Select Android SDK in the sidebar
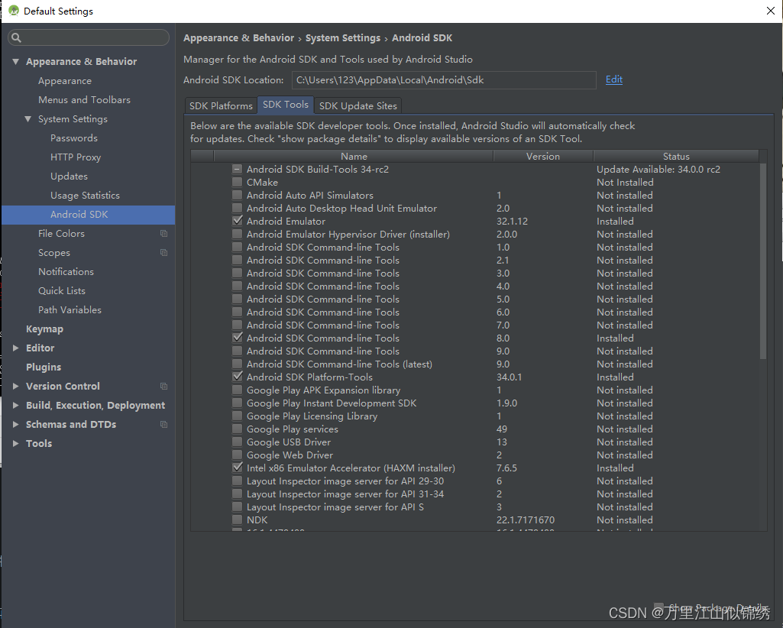The width and height of the screenshot is (783, 628). (89, 215)
